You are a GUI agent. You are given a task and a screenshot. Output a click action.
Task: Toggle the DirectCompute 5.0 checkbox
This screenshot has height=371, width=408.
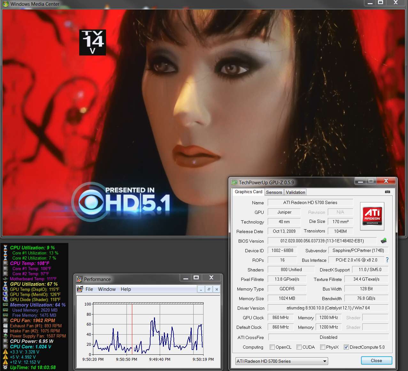click(346, 347)
